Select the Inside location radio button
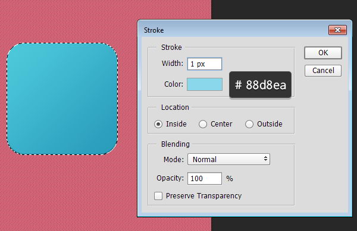 158,124
